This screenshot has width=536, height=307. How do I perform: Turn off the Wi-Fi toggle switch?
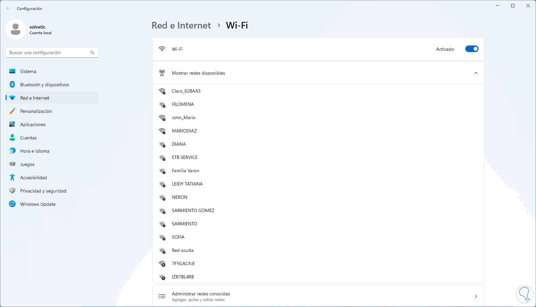(x=472, y=49)
